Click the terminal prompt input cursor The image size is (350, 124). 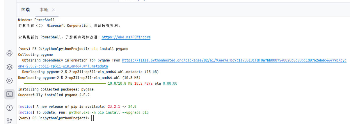93,118
